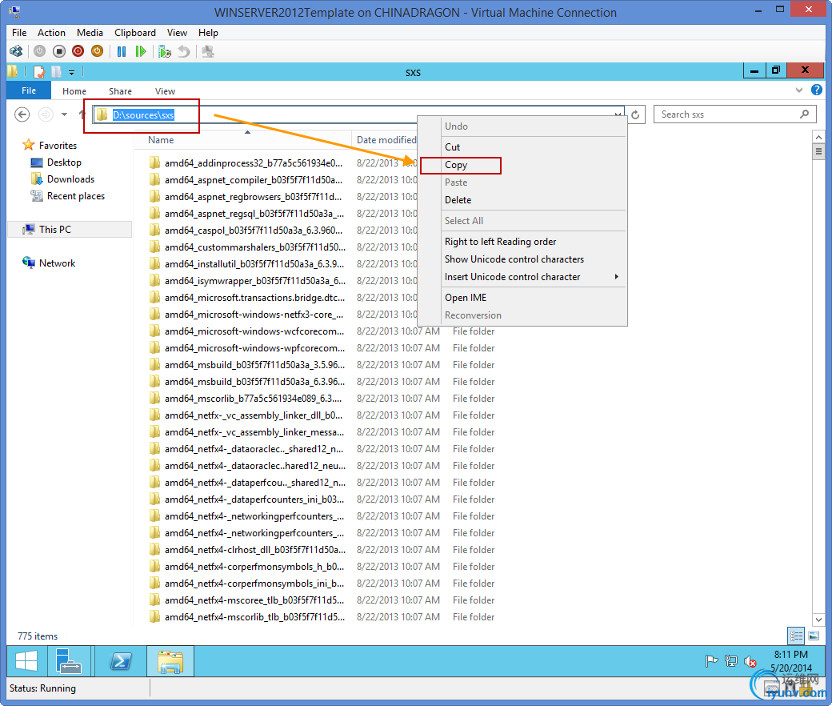Open Favorites in the navigation pane
This screenshot has height=706, width=832.
[x=58, y=146]
